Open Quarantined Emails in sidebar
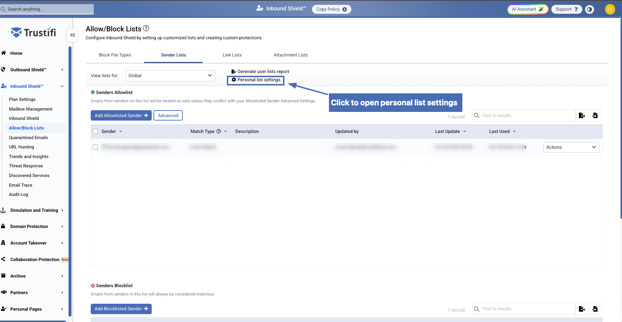Image resolution: width=622 pixels, height=322 pixels. coord(28,137)
